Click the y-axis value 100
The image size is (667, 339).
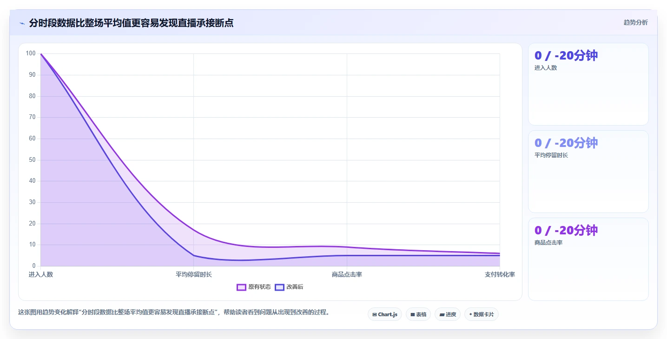point(31,53)
